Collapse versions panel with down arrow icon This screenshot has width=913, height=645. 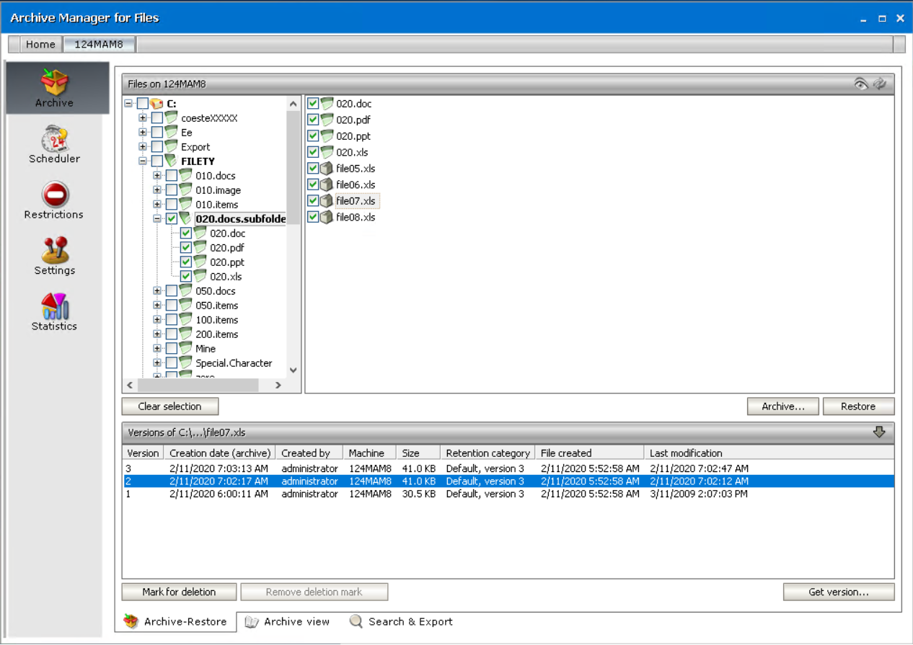[x=878, y=432]
